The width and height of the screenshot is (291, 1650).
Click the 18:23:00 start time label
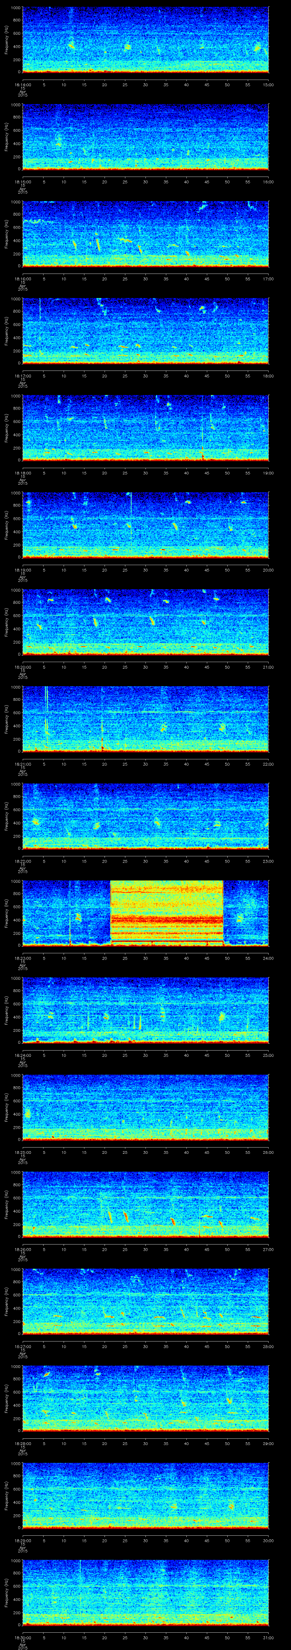[22, 958]
